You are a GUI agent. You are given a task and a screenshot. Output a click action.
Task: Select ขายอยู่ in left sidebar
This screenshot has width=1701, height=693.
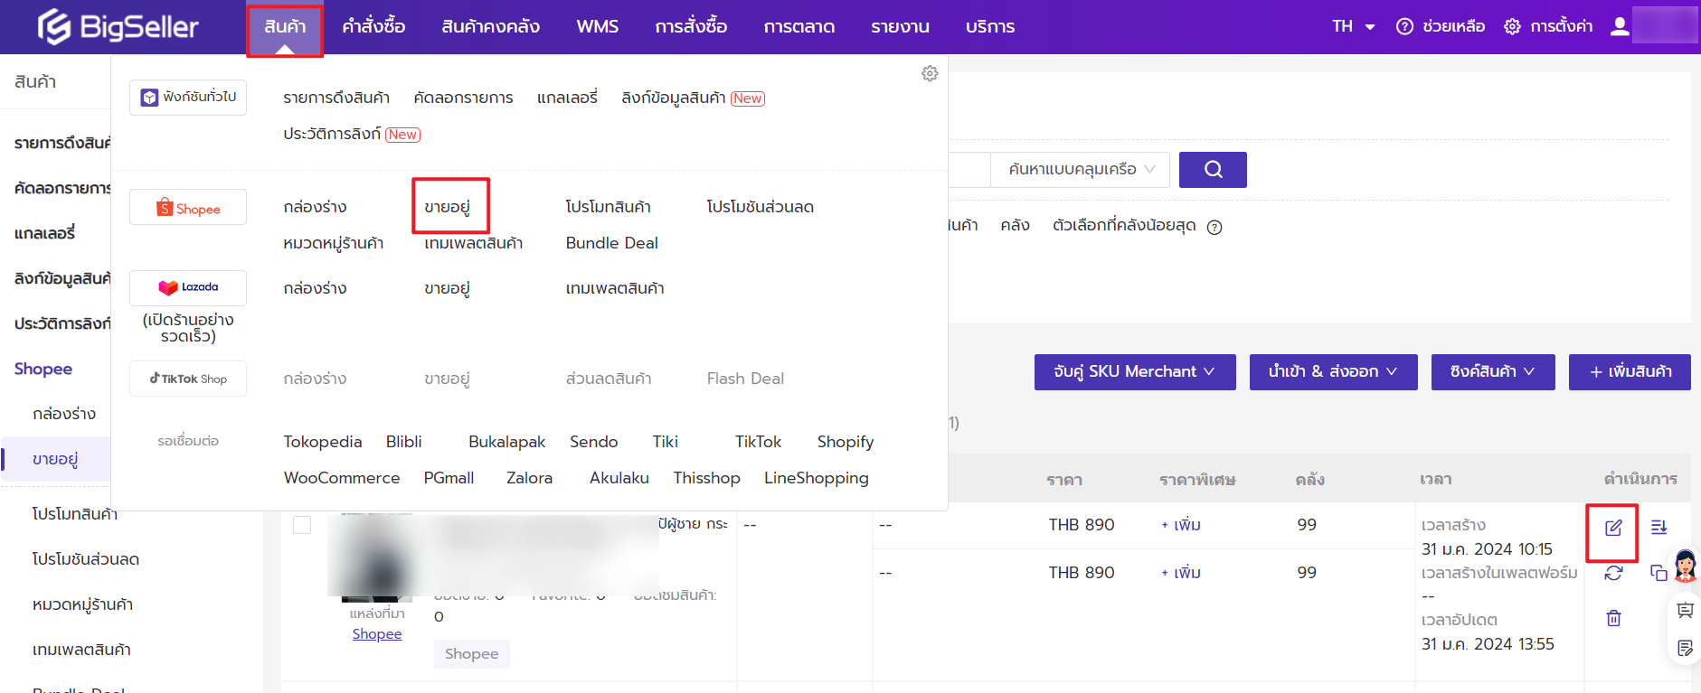(x=55, y=459)
